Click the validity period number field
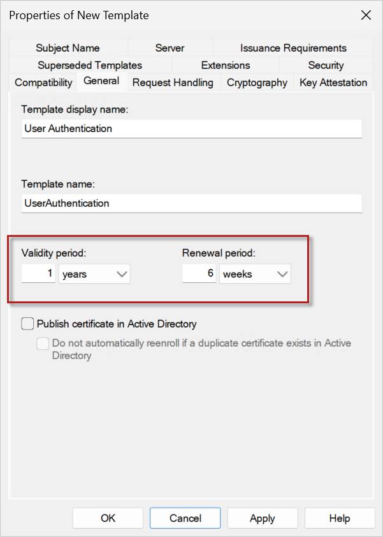Viewport: 383px width, 537px height. 38,273
